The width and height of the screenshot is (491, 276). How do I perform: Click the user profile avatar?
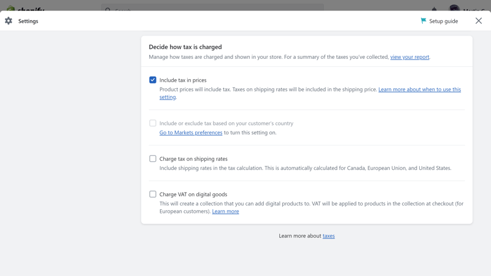click(x=454, y=8)
